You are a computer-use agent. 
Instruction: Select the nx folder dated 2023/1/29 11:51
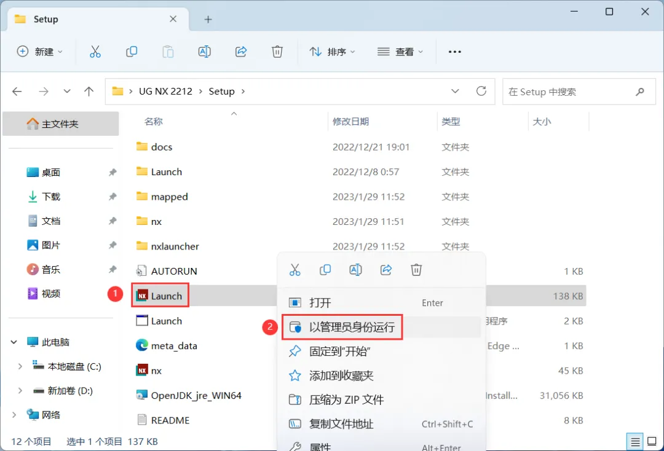click(149, 221)
